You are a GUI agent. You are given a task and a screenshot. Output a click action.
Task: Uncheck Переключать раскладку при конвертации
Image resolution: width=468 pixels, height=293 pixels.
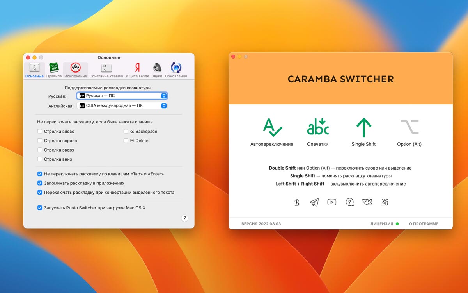40,192
